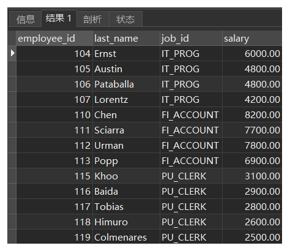Click employee id 107 cell
290x251 pixels.
click(x=54, y=99)
